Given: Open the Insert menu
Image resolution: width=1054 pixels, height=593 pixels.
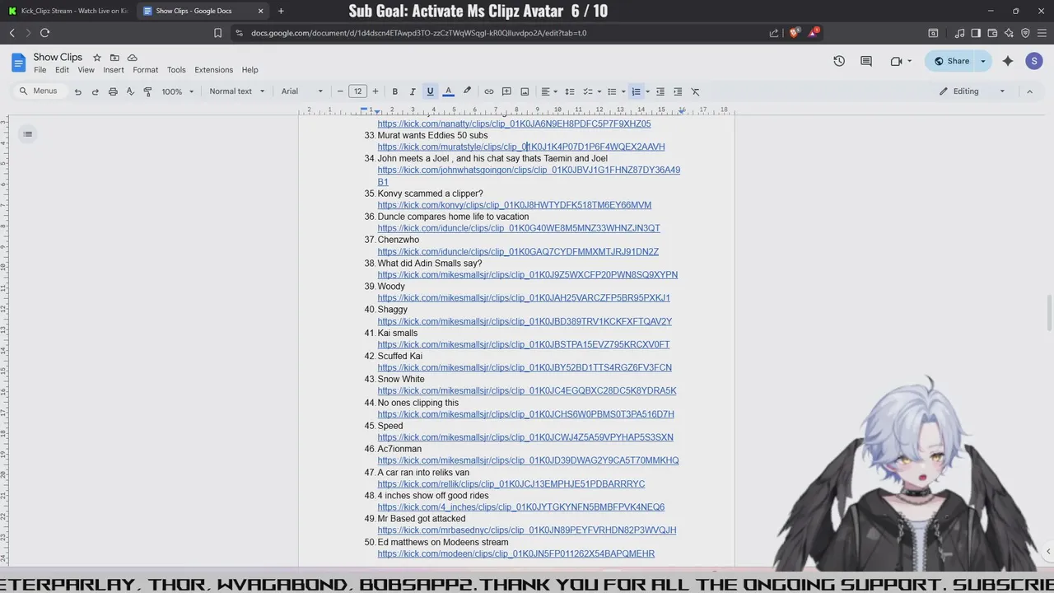Looking at the screenshot, I should click(114, 70).
